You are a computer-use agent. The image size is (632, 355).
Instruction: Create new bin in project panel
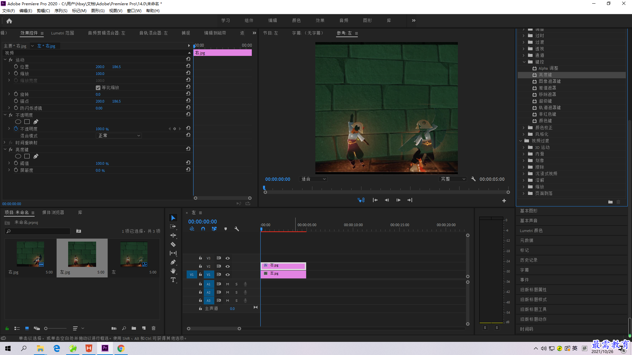point(134,328)
